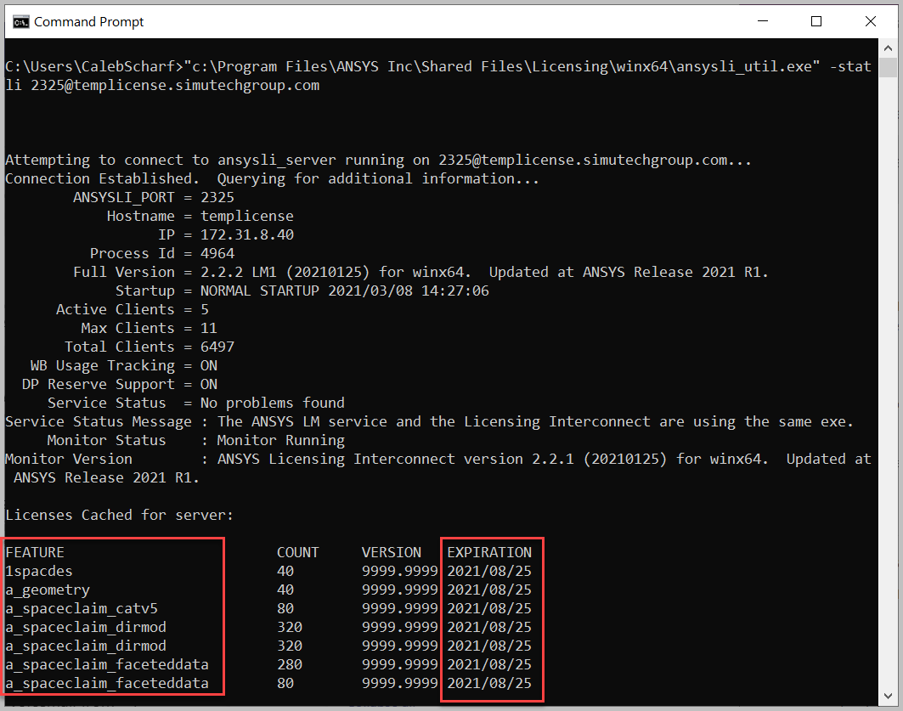Select the ANSYSLI_PORT value 2325

217,197
